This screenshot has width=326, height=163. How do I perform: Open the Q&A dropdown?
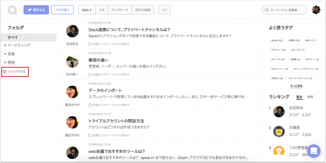(87, 10)
